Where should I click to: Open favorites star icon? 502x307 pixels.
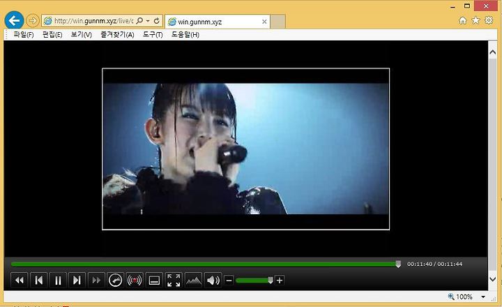point(476,20)
